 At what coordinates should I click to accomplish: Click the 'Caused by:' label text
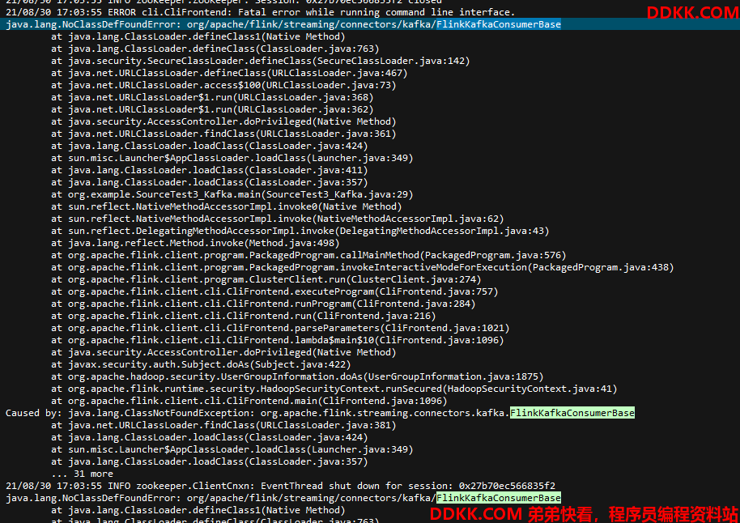click(34, 414)
